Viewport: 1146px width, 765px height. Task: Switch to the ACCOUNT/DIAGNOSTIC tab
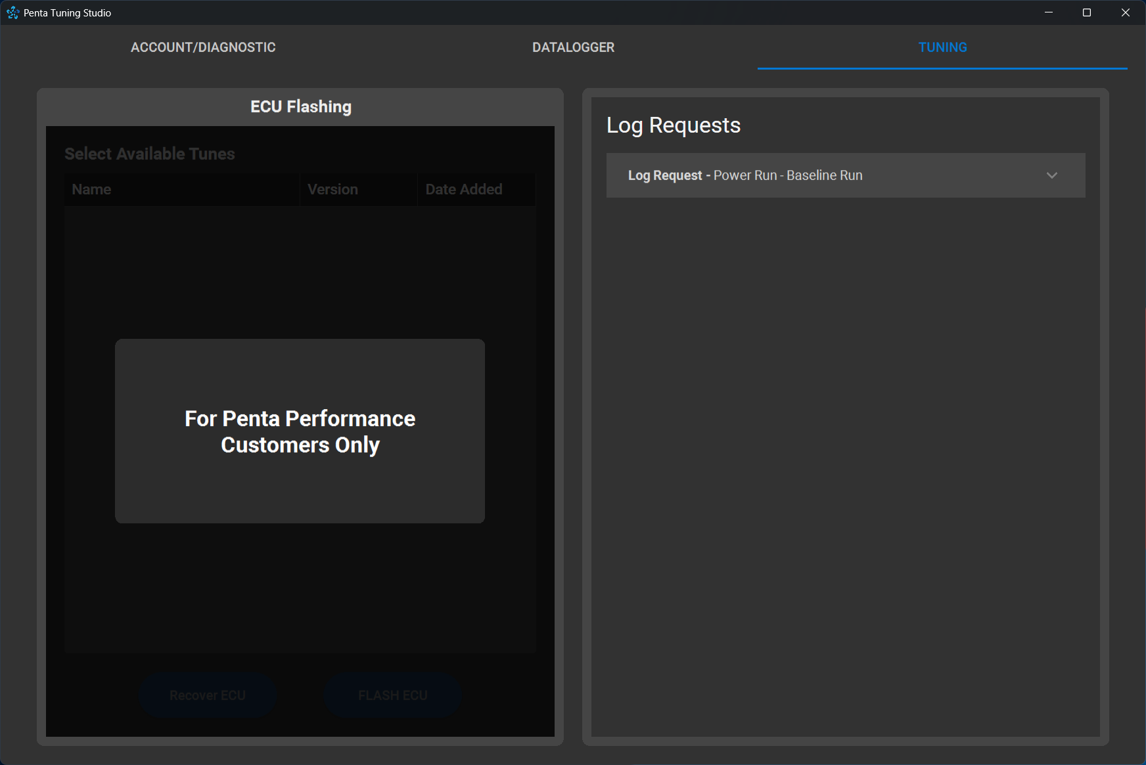[203, 47]
